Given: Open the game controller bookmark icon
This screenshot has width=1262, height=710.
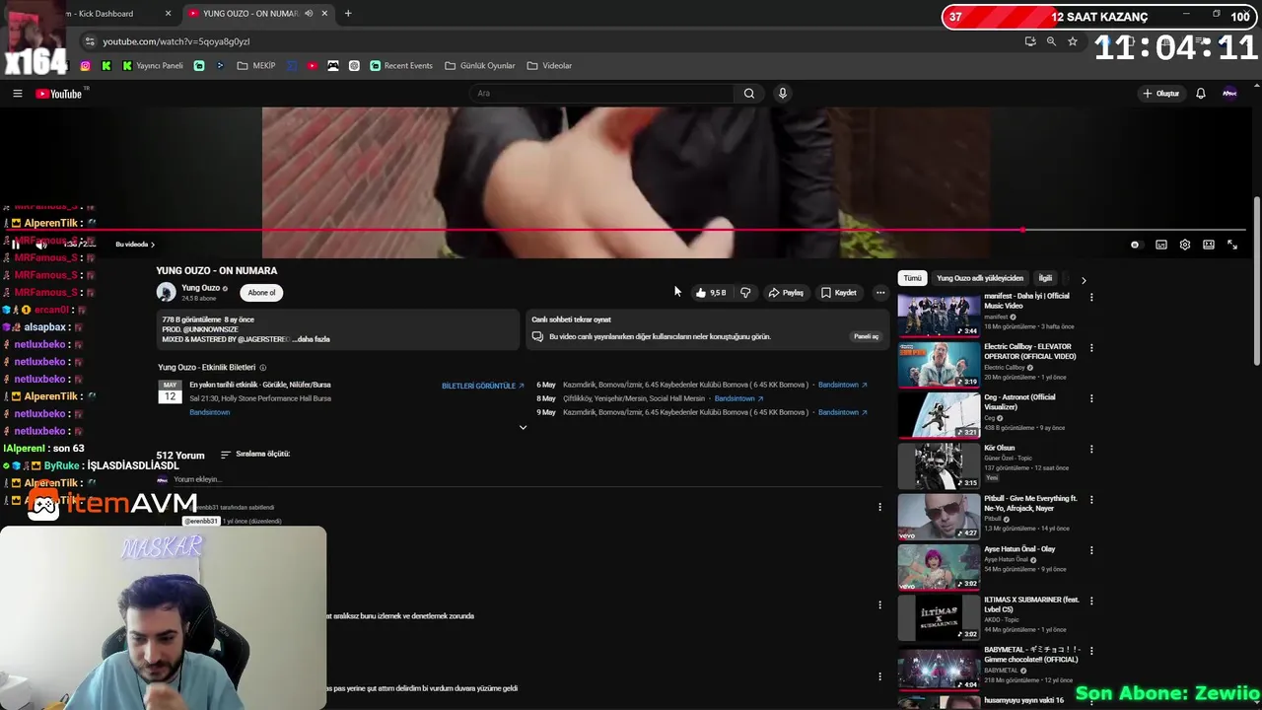Looking at the screenshot, I should pos(333,66).
